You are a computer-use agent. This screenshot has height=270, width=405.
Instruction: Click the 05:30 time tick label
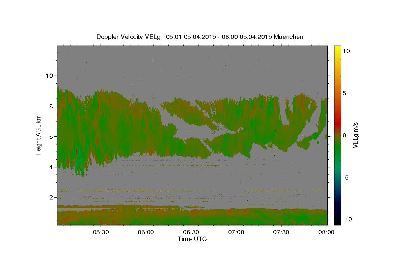101,232
